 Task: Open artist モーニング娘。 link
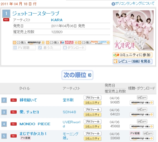[71, 136]
